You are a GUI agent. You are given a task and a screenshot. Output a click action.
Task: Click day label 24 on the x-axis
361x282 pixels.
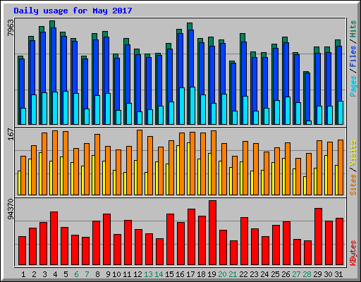click(264, 274)
